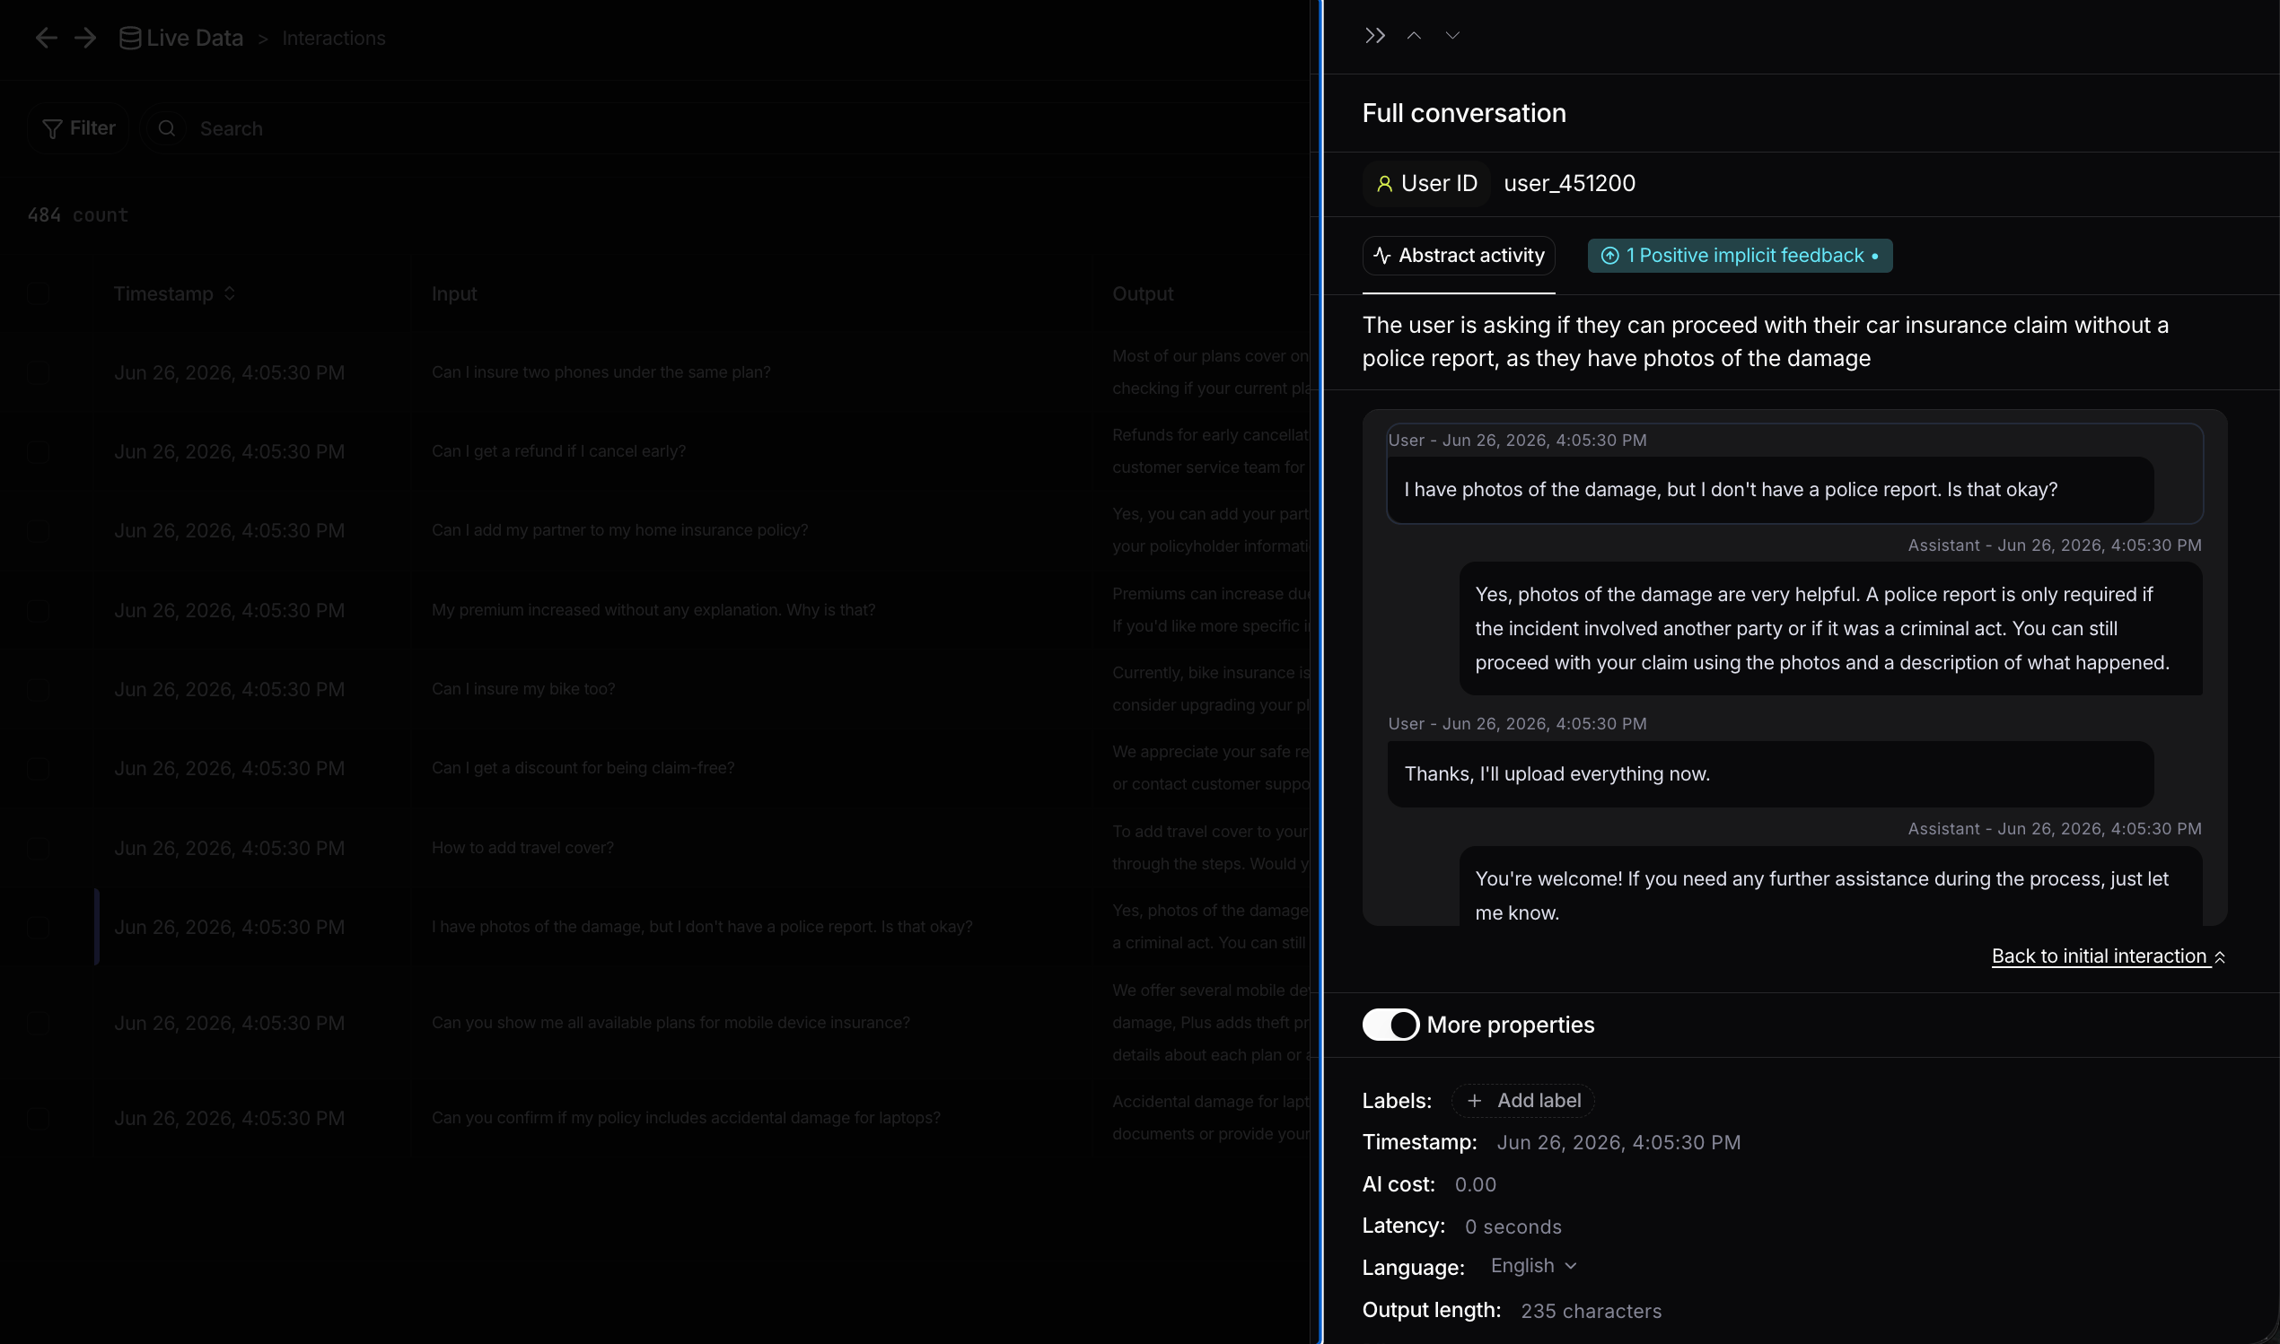
Task: Check row 'Can I add my partner' checkbox
Action: pos(37,531)
